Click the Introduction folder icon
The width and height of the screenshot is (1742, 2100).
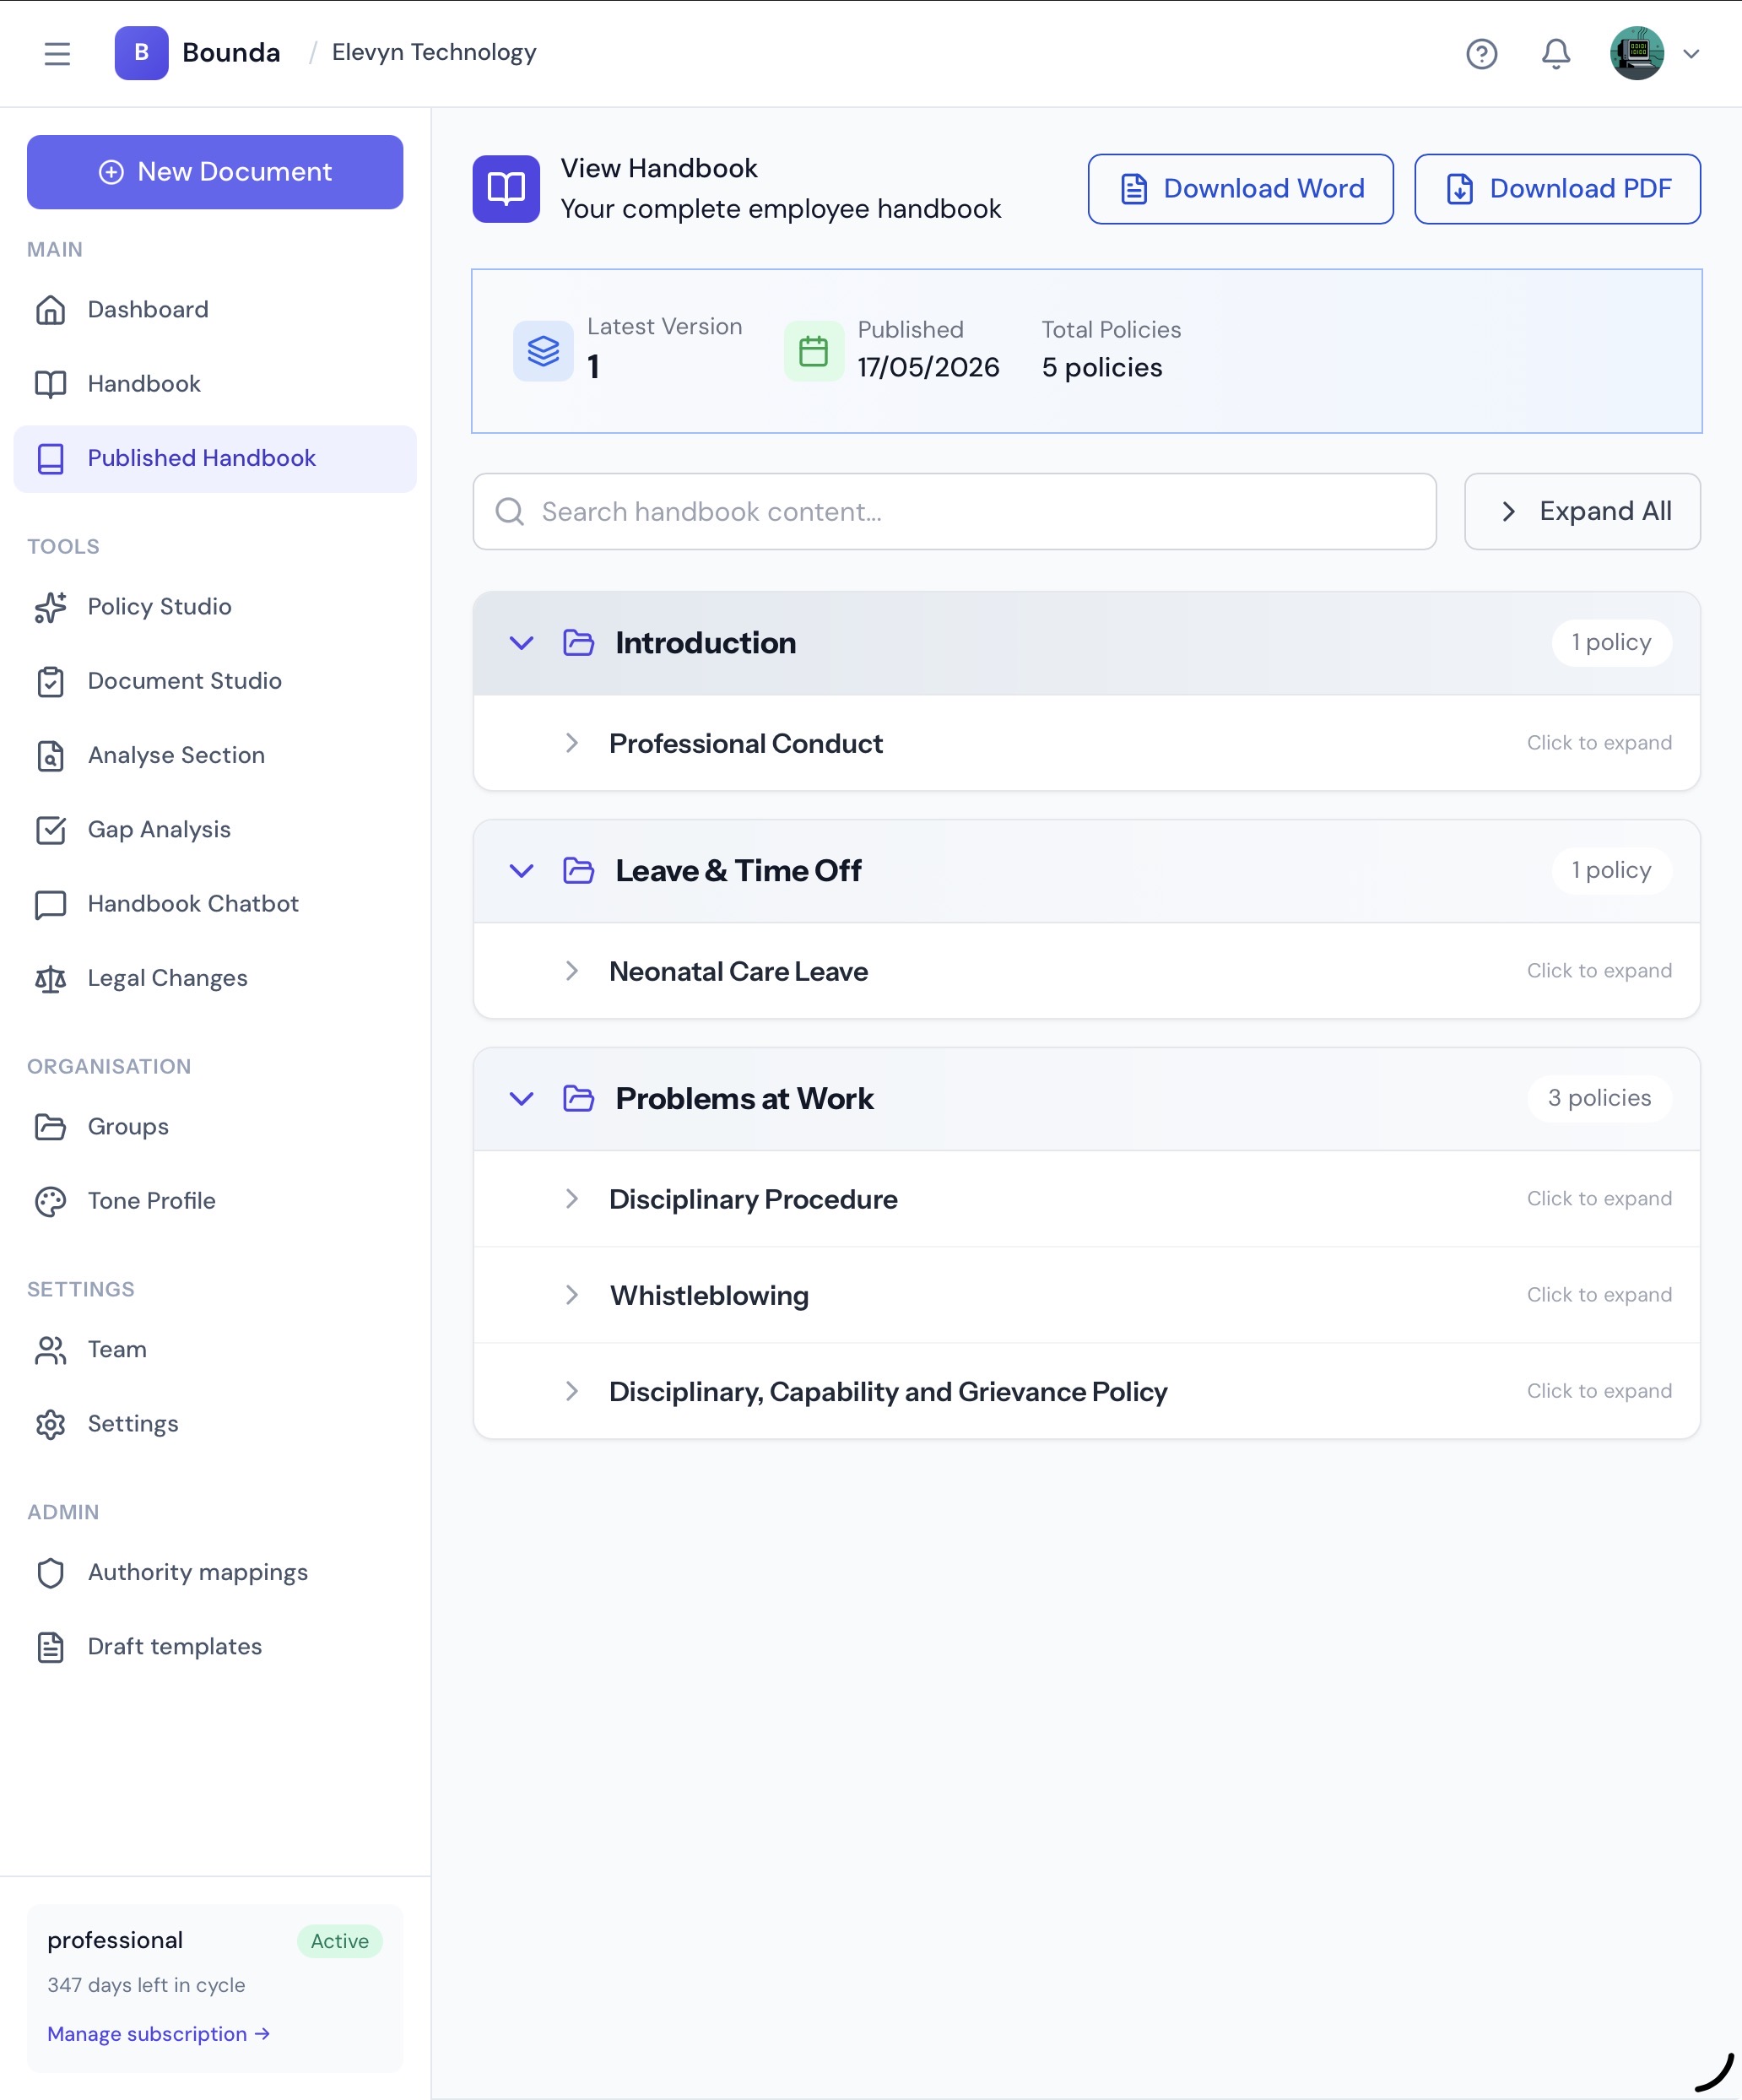click(578, 643)
